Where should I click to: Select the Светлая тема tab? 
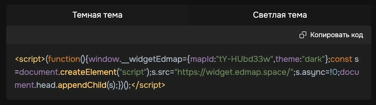click(x=280, y=15)
